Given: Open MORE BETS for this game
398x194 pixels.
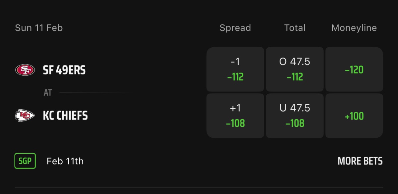Looking at the screenshot, I should click(360, 161).
